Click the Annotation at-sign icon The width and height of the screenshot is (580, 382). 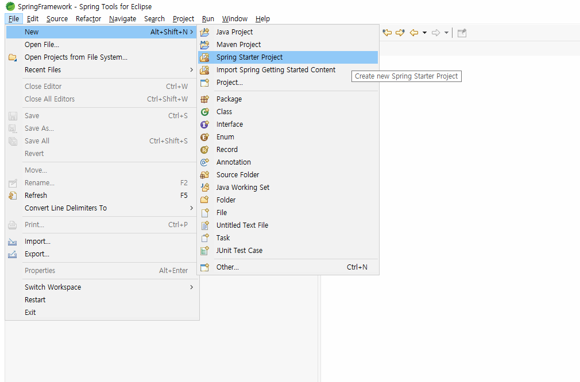pos(204,162)
